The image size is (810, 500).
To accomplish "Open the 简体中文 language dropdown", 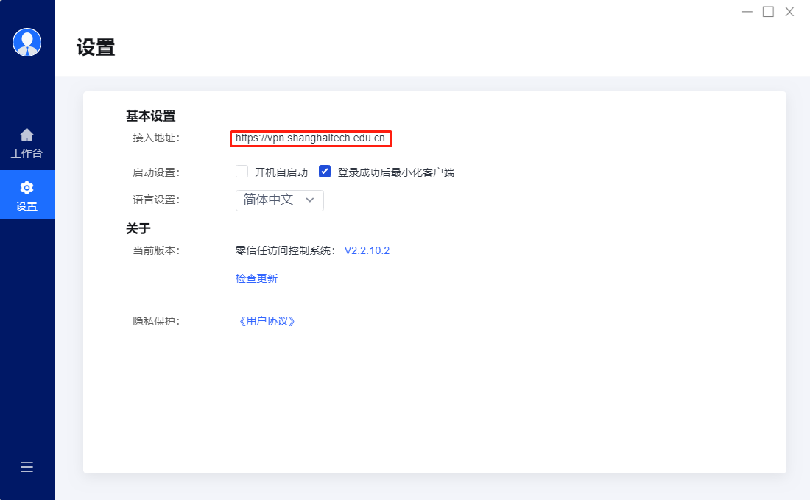I will (279, 200).
